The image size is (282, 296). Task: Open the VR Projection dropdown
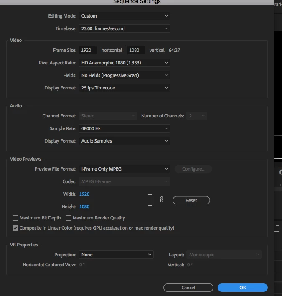[116, 255]
